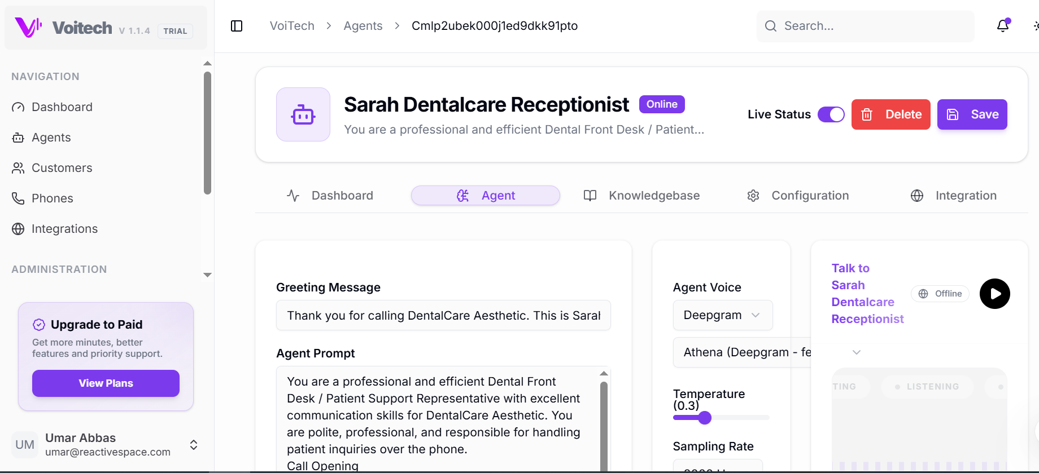Select the Agent tab
Screen dimensions: 1039x473
pyautogui.click(x=486, y=196)
